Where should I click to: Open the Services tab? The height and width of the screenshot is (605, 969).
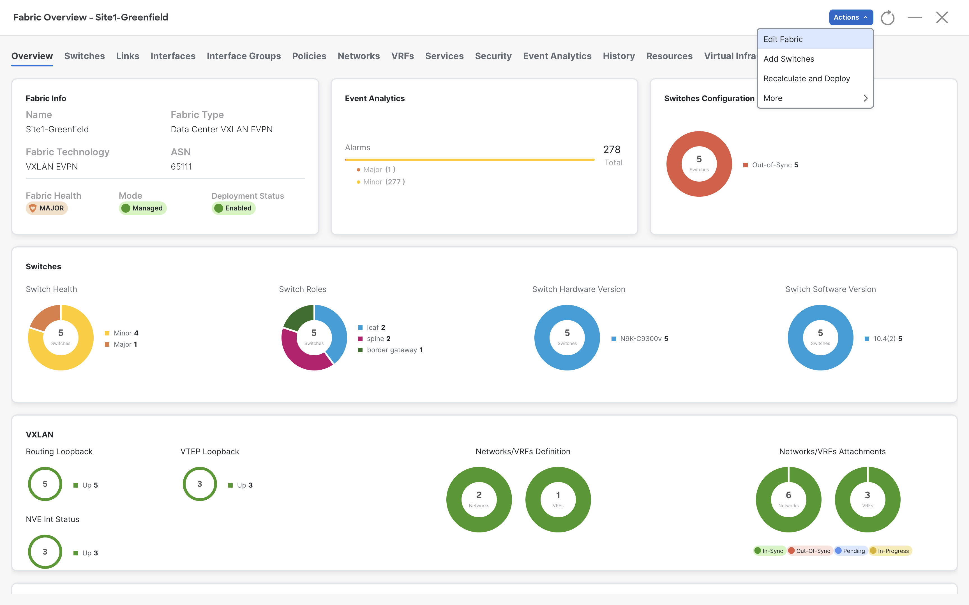coord(444,56)
